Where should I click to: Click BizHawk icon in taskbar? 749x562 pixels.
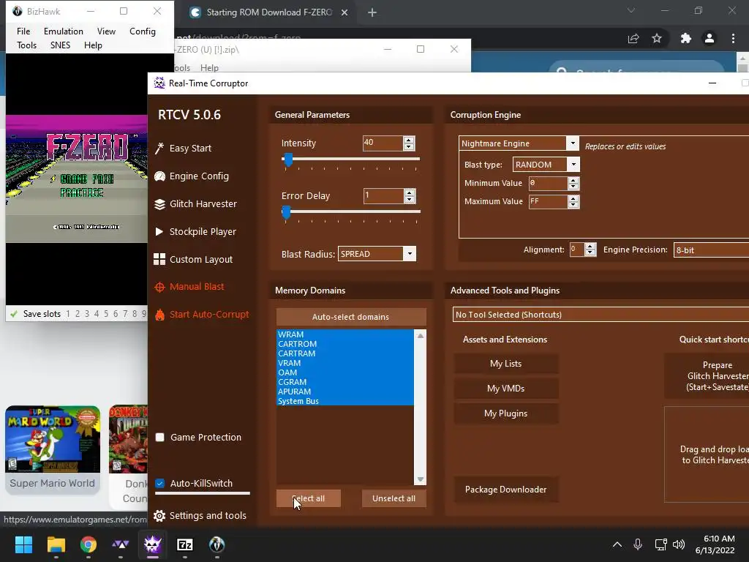click(217, 544)
